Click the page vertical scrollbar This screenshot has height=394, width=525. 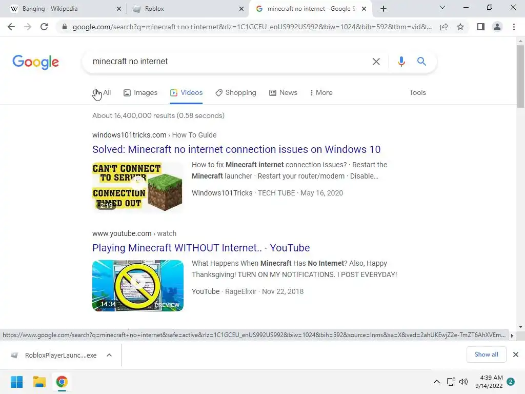[x=520, y=76]
